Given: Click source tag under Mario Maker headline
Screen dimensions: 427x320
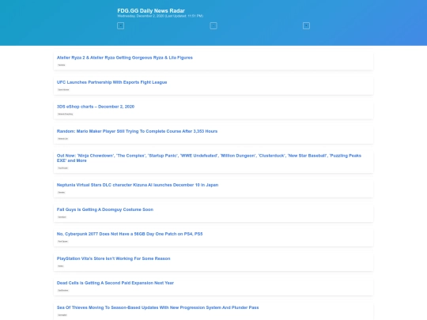Looking at the screenshot, I should (x=62, y=138).
